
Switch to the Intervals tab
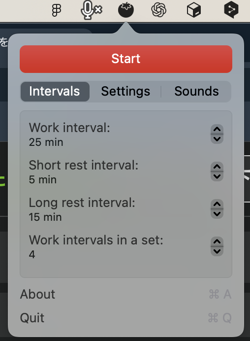[55, 91]
